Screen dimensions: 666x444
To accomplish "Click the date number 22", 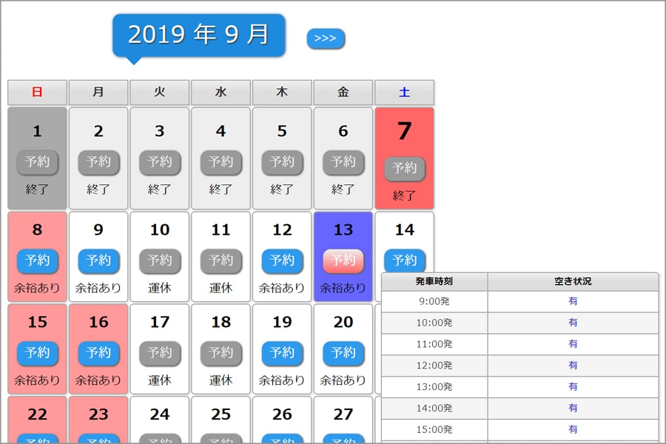I will (38, 414).
